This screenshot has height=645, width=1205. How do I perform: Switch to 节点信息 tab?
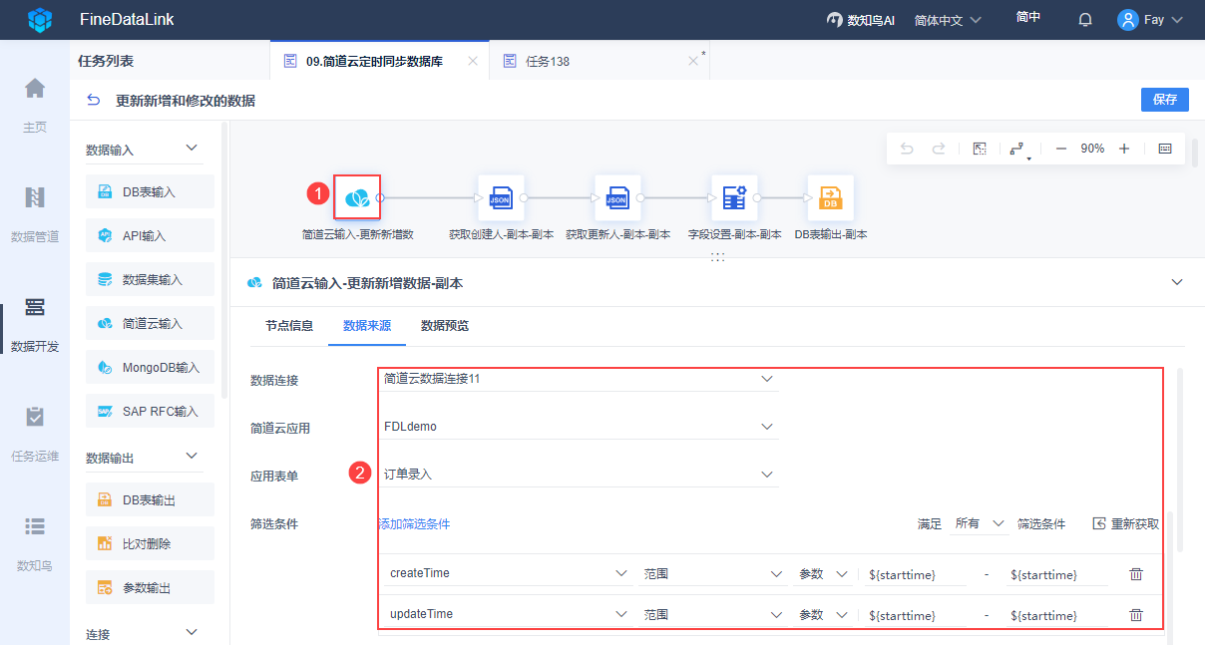click(289, 325)
